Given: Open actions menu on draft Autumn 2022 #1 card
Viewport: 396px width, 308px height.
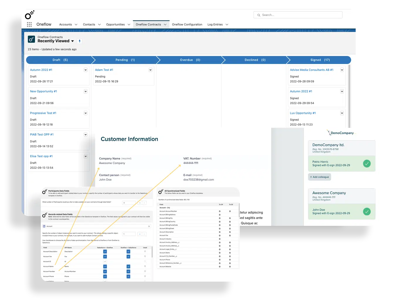Looking at the screenshot, I should [x=86, y=70].
